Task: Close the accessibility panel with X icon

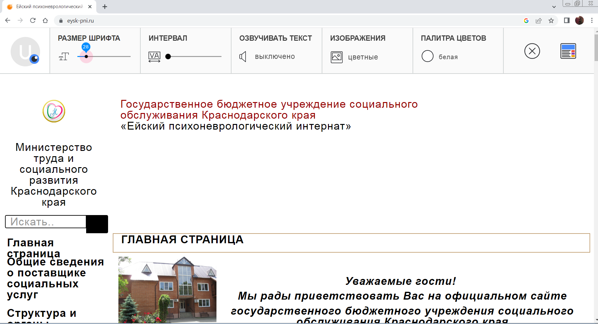Action: [x=532, y=51]
